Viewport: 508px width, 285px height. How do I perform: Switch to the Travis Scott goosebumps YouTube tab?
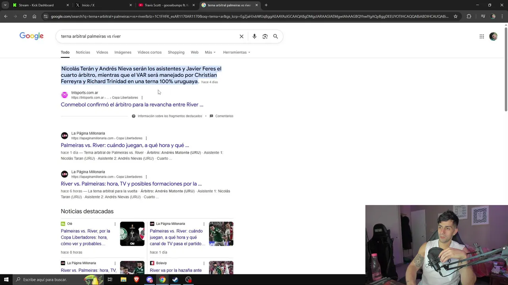[x=166, y=5]
